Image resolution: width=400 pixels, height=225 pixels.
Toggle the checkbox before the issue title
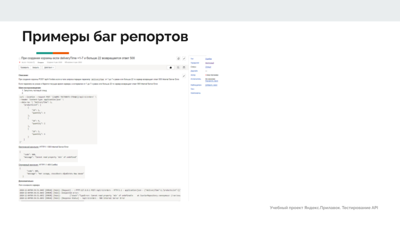20,58
